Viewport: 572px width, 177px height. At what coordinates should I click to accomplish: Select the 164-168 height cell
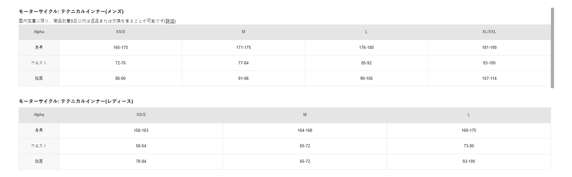tap(305, 131)
